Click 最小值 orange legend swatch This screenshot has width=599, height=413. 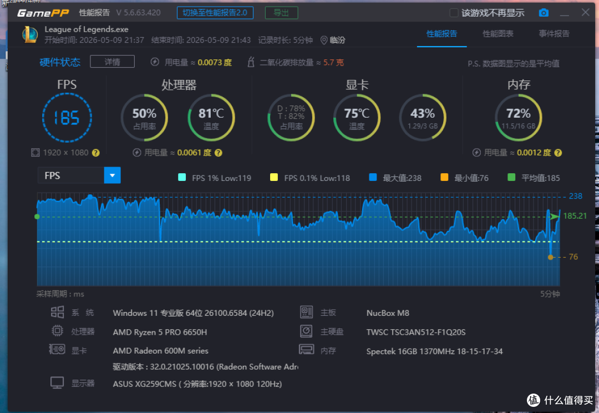tap(444, 177)
